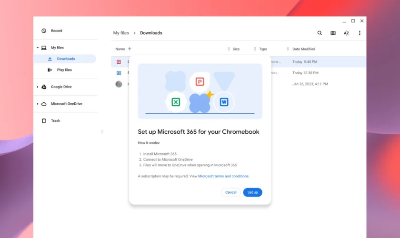Click the Downloads breadcrumb
The height and width of the screenshot is (238, 400).
tap(151, 33)
